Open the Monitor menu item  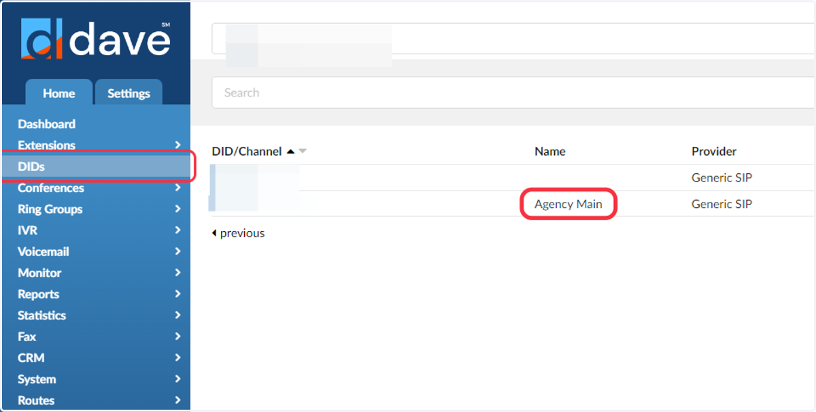(39, 273)
